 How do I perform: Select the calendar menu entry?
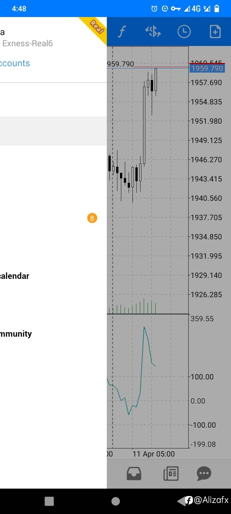(x=15, y=276)
